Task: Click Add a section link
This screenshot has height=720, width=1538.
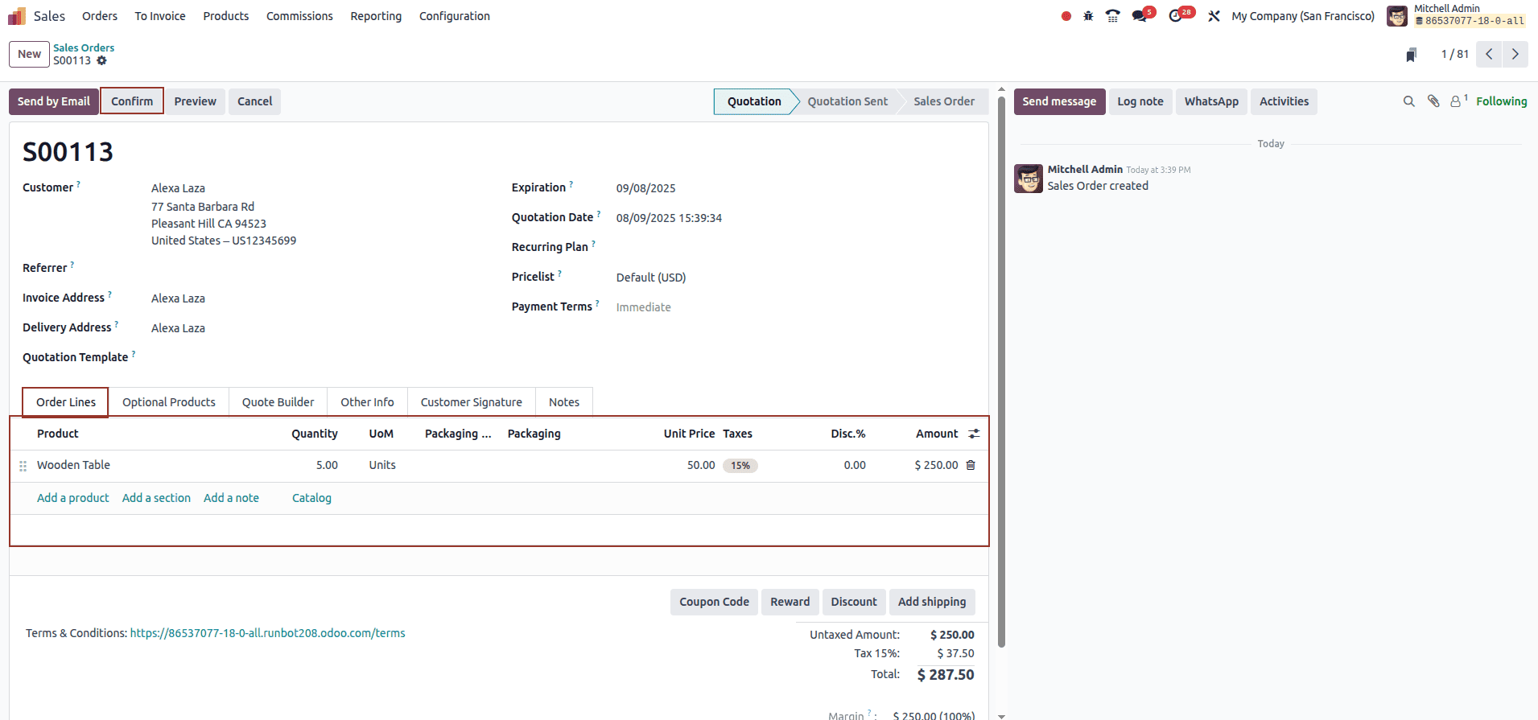Action: 156,498
